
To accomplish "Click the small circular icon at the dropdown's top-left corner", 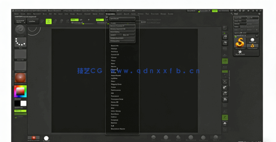I will click(107, 17).
